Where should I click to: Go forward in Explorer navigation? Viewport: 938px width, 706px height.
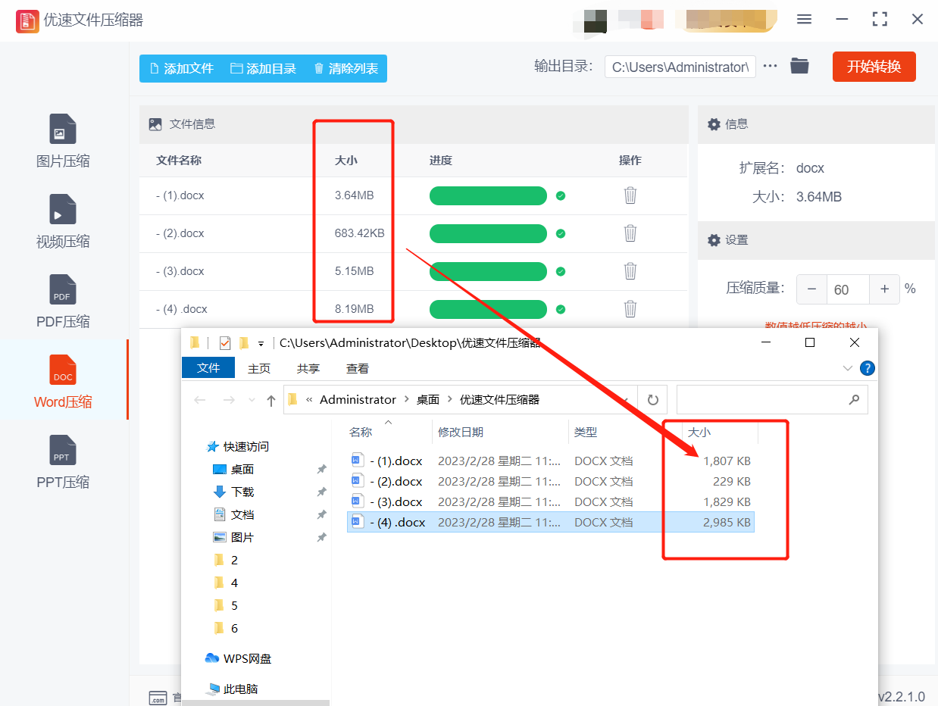click(229, 400)
